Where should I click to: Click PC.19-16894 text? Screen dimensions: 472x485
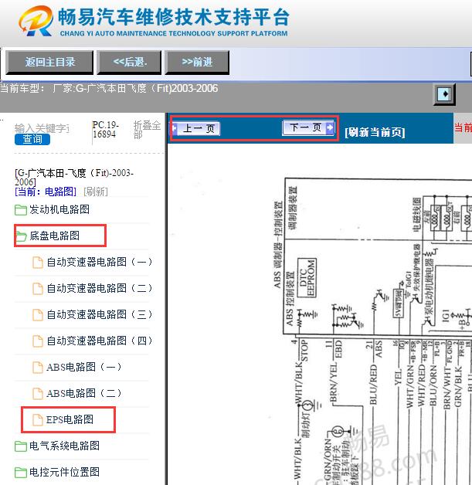coord(106,130)
